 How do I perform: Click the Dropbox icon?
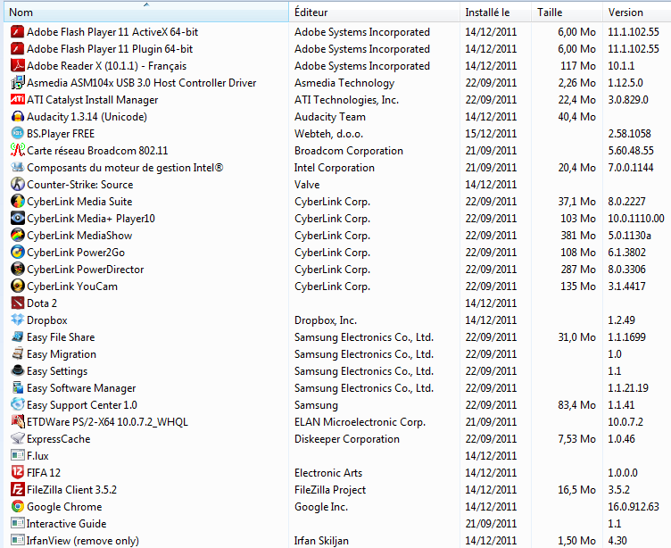18,320
